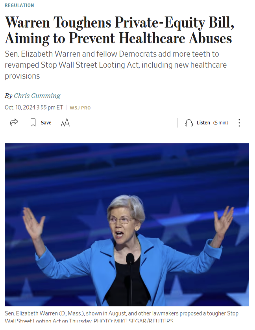Click the bookmark icon to save article
The width and height of the screenshot is (255, 330).
33,122
